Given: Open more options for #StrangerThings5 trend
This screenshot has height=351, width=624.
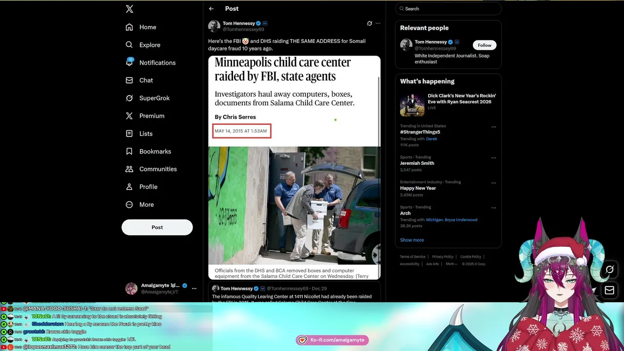Looking at the screenshot, I should click(x=493, y=127).
